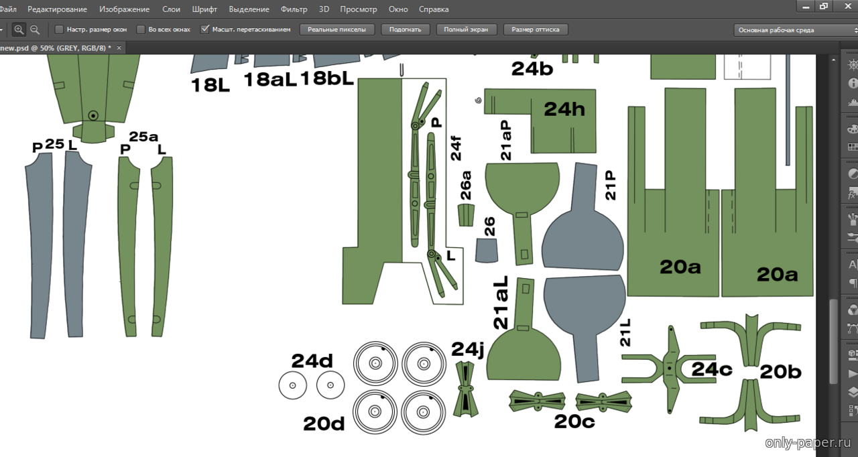Click the '24d' part label
The image size is (858, 457).
(x=312, y=361)
